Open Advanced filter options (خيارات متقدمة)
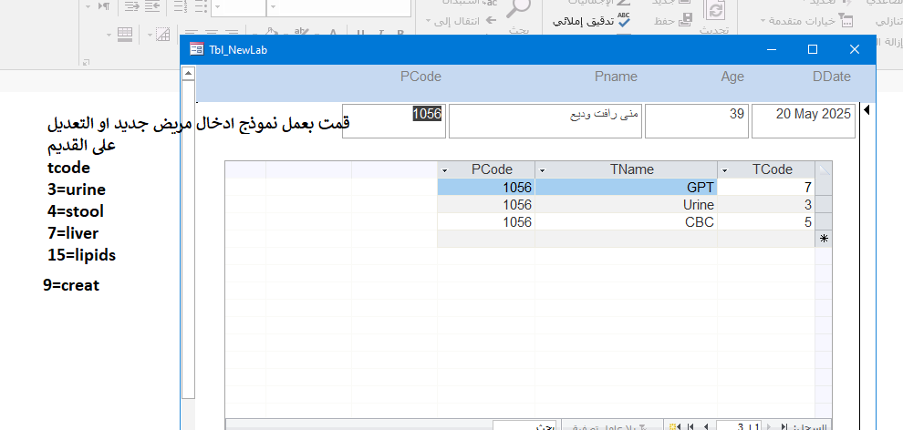Viewport: 903px width, 430px height. click(806, 21)
